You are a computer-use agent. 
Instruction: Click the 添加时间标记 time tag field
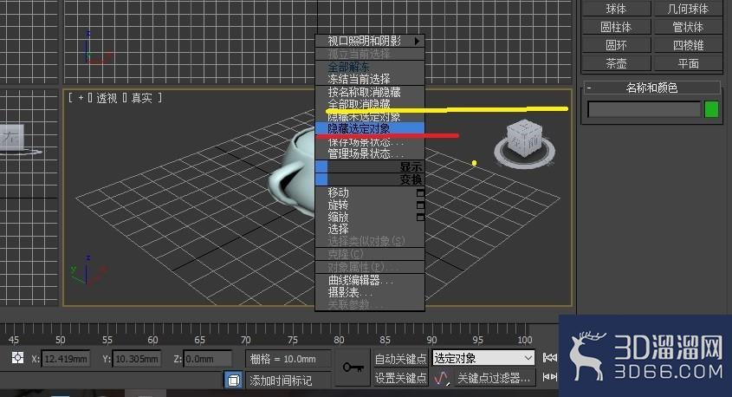coord(288,381)
